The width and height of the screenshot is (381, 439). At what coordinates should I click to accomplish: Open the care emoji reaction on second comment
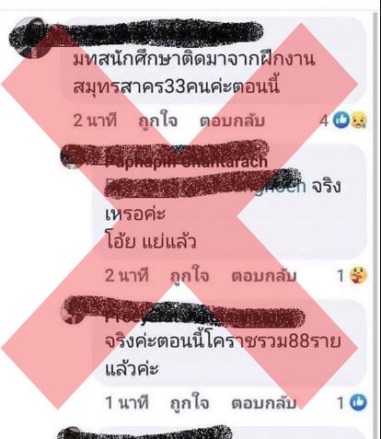358,275
